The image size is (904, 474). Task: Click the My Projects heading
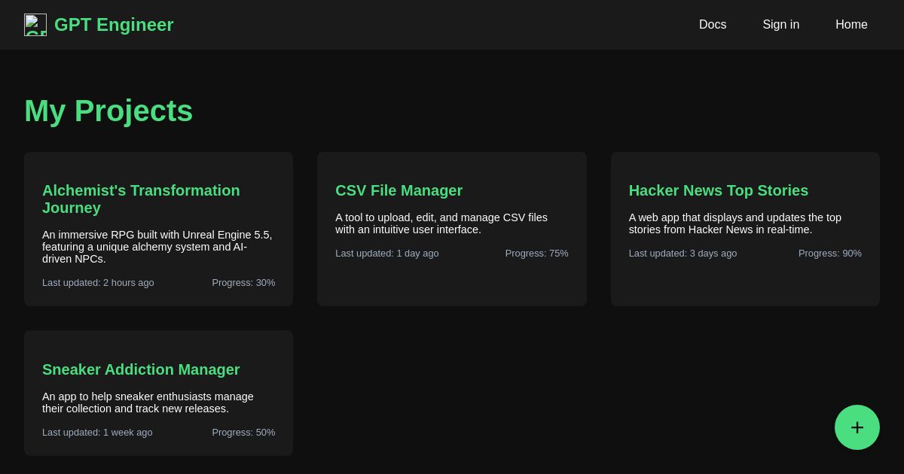tap(108, 111)
